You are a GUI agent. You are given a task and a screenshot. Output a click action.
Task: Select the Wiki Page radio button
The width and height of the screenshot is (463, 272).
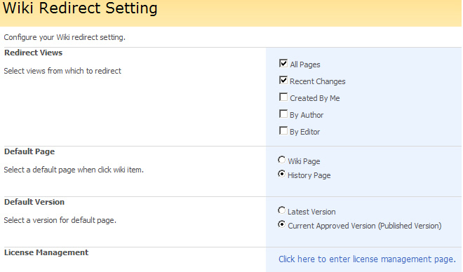coord(282,160)
